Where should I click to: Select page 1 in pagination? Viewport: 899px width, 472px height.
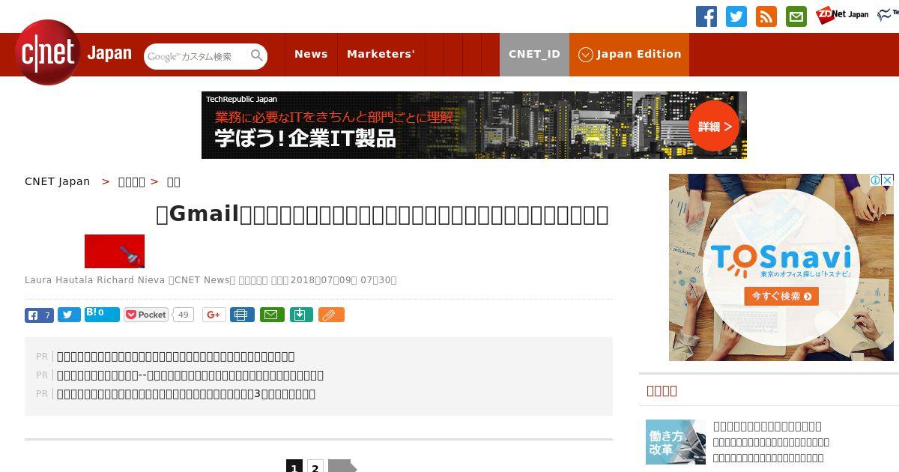pos(294,467)
